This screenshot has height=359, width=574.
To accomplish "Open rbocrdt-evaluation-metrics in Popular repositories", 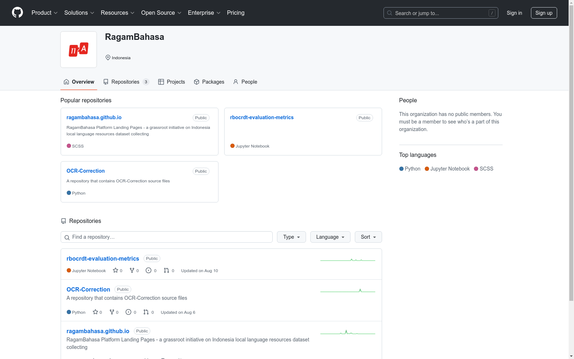I will pos(262,117).
